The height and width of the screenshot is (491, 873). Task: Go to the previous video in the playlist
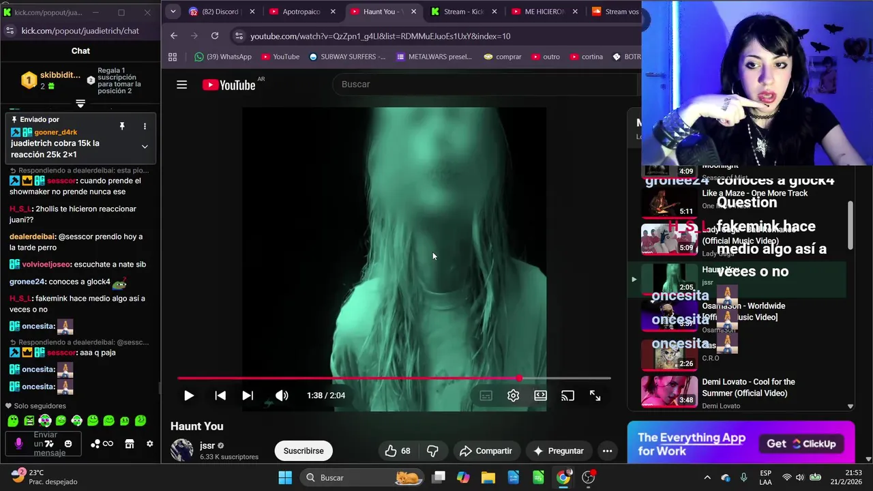click(x=220, y=396)
